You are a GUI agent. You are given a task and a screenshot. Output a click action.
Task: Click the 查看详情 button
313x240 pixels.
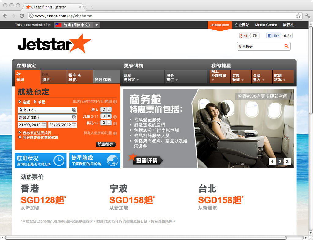(x=148, y=160)
